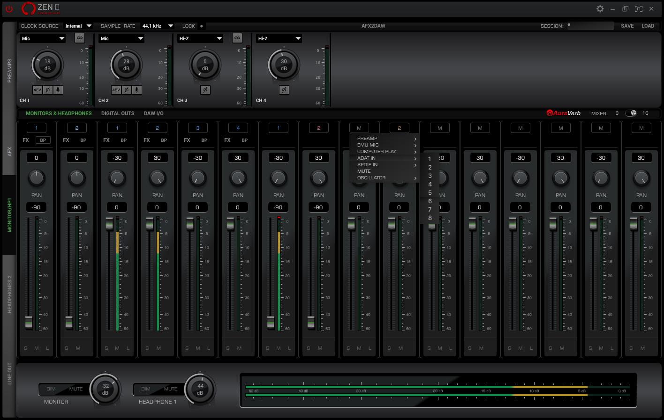664x420 pixels.
Task: Open mic emulation icon on CH 2
Action: tap(137, 90)
